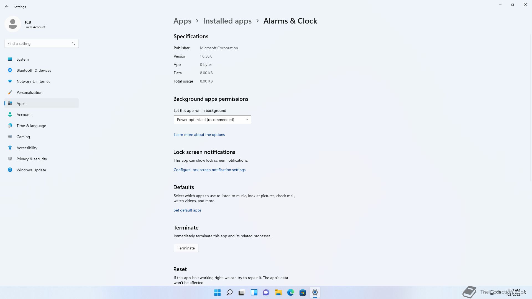Click the System monitor icon
The height and width of the screenshot is (299, 532).
pos(10,59)
